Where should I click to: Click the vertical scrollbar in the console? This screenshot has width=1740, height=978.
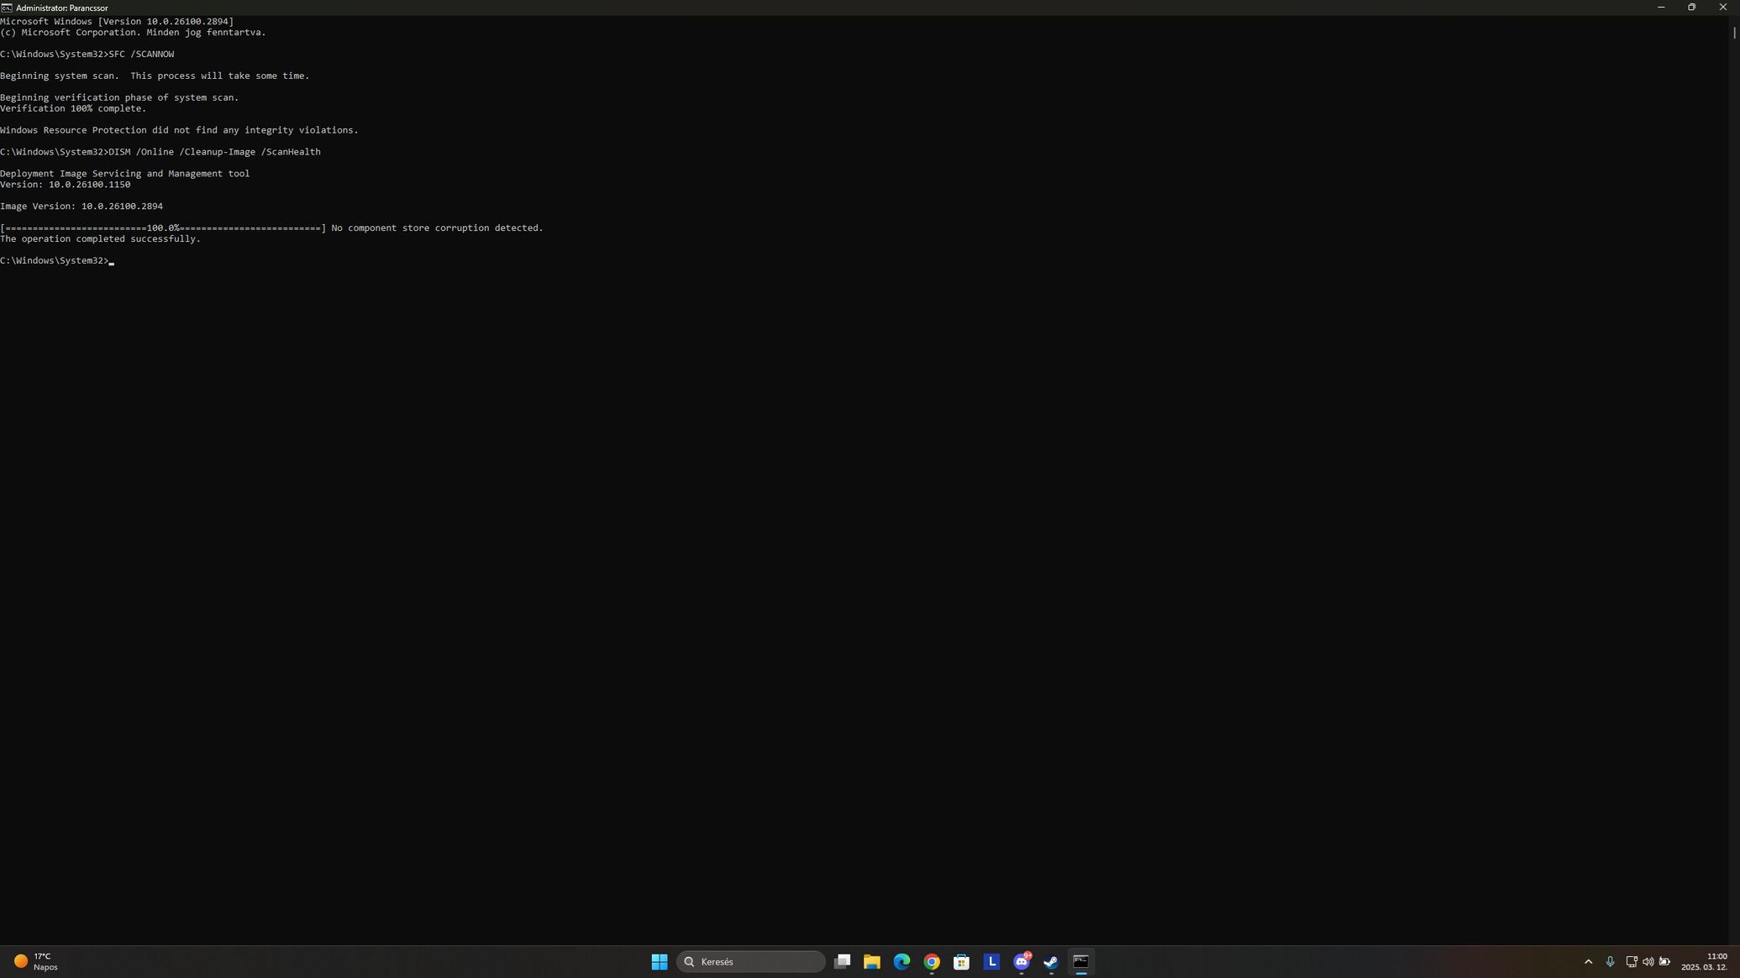(1734, 34)
